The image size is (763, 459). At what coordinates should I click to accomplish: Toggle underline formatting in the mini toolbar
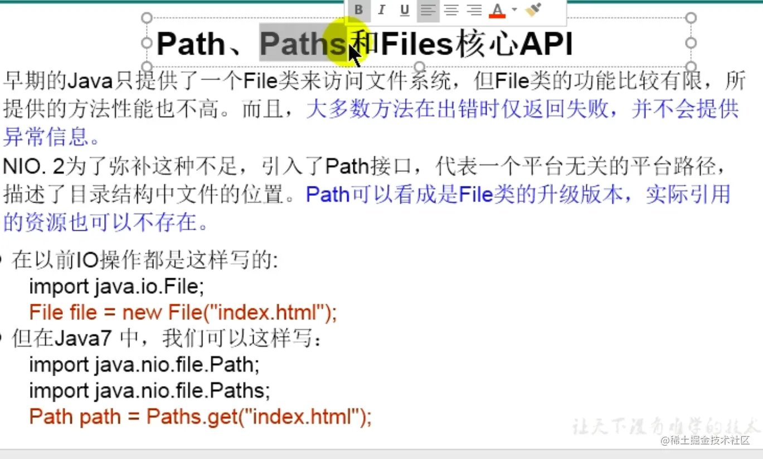[x=405, y=10]
